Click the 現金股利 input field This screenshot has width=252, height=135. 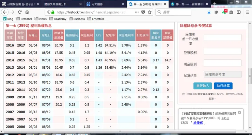tap(223, 63)
